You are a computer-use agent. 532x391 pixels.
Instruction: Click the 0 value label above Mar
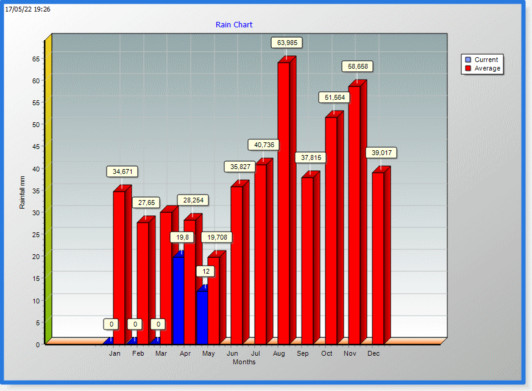tap(158, 324)
